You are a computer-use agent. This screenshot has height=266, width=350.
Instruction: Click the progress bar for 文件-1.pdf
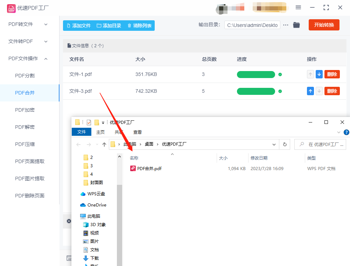pos(256,75)
